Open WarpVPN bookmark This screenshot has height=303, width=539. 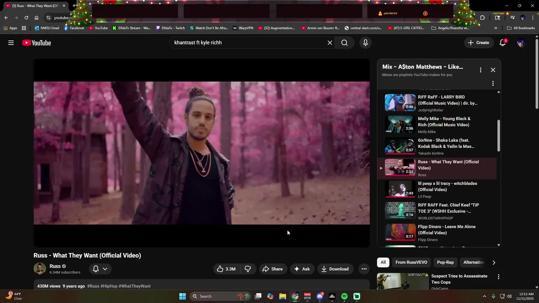click(x=243, y=28)
